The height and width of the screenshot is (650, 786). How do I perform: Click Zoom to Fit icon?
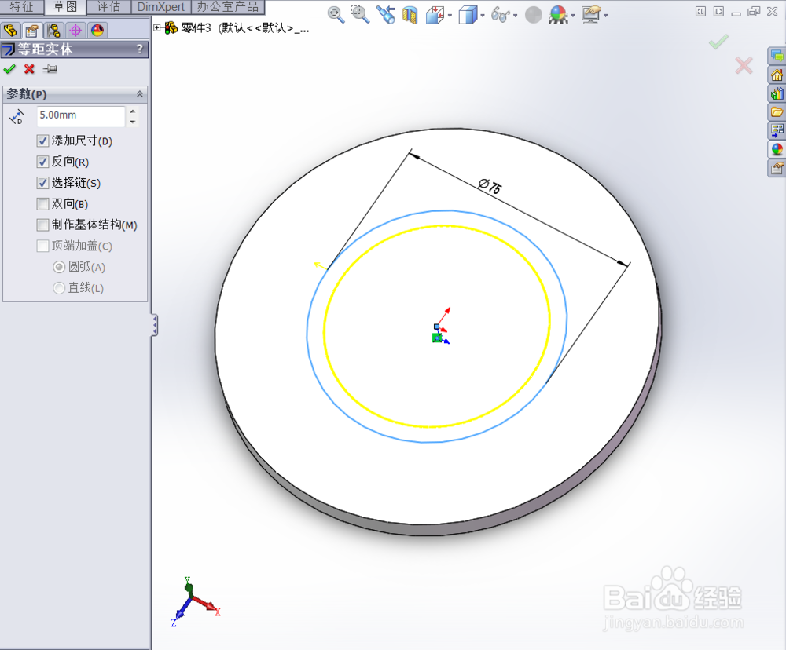pos(336,14)
